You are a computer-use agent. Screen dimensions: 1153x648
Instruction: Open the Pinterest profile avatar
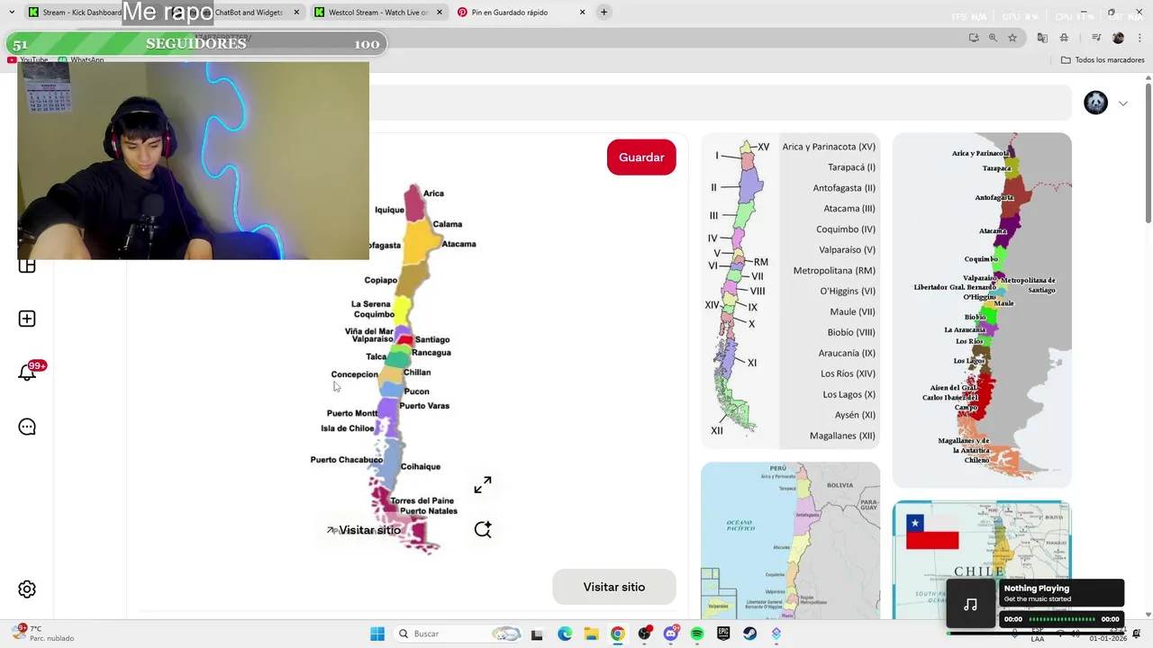(1095, 103)
